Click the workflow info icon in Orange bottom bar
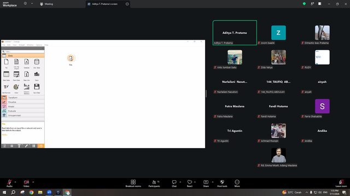 (x=5, y=146)
